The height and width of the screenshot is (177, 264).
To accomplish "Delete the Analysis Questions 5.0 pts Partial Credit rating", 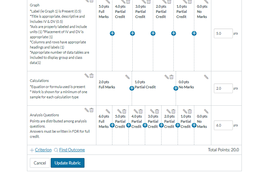I will [124, 111].
